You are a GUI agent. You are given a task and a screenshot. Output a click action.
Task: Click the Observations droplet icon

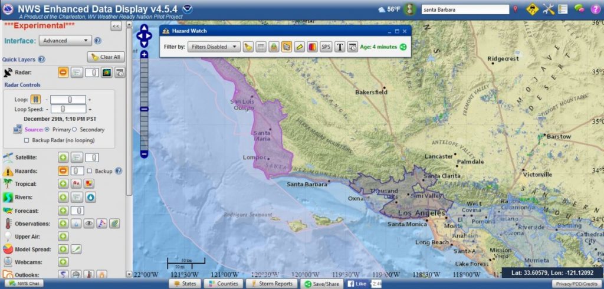[76, 224]
